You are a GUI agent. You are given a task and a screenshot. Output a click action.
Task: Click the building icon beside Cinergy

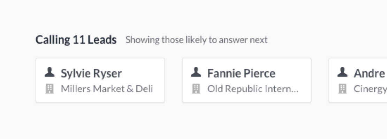(x=342, y=89)
